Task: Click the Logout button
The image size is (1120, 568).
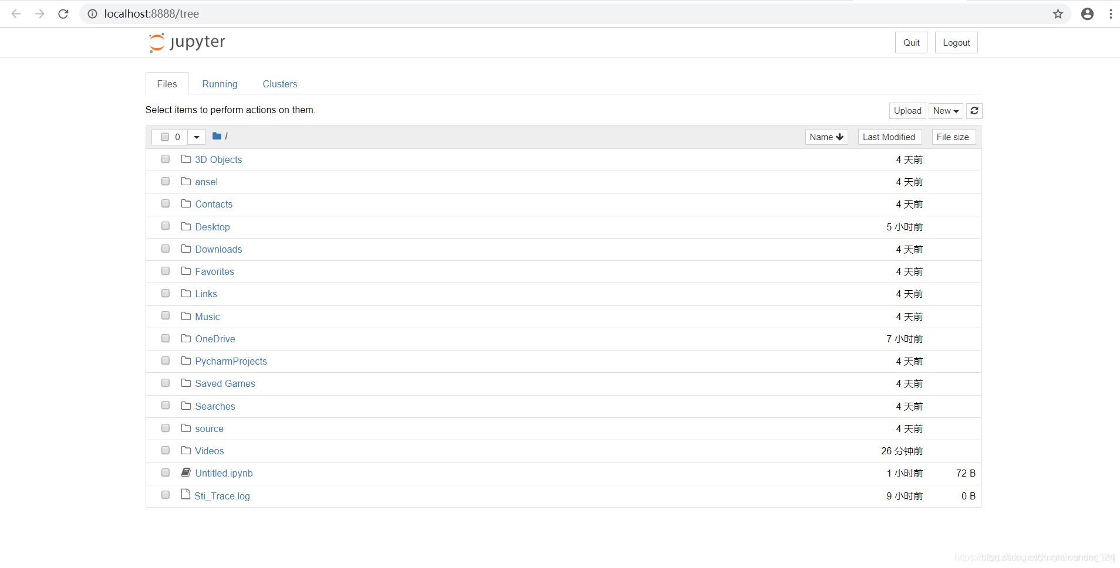Action: click(x=956, y=43)
